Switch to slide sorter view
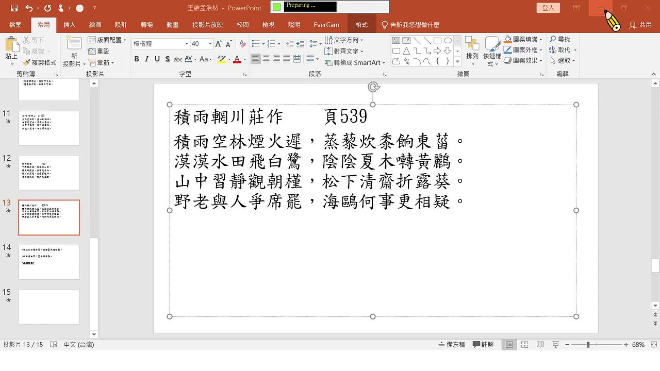 click(524, 344)
